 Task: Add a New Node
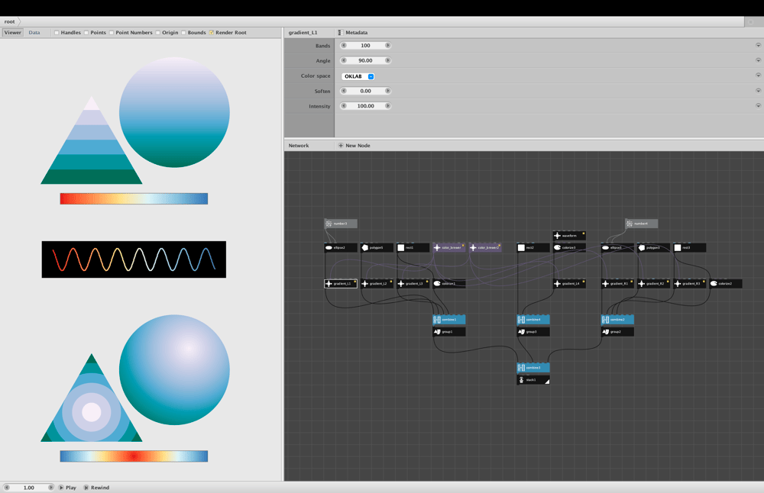(354, 146)
